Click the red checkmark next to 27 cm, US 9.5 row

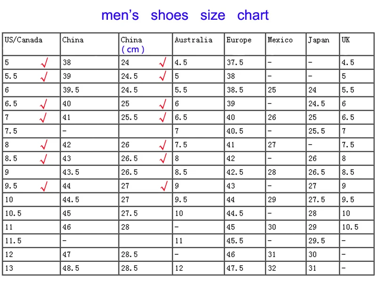[x=164, y=186]
